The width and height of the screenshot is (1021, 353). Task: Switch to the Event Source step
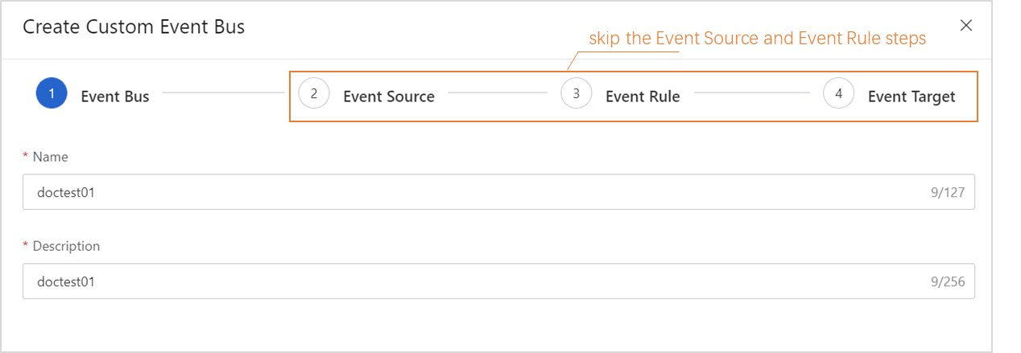(x=389, y=96)
